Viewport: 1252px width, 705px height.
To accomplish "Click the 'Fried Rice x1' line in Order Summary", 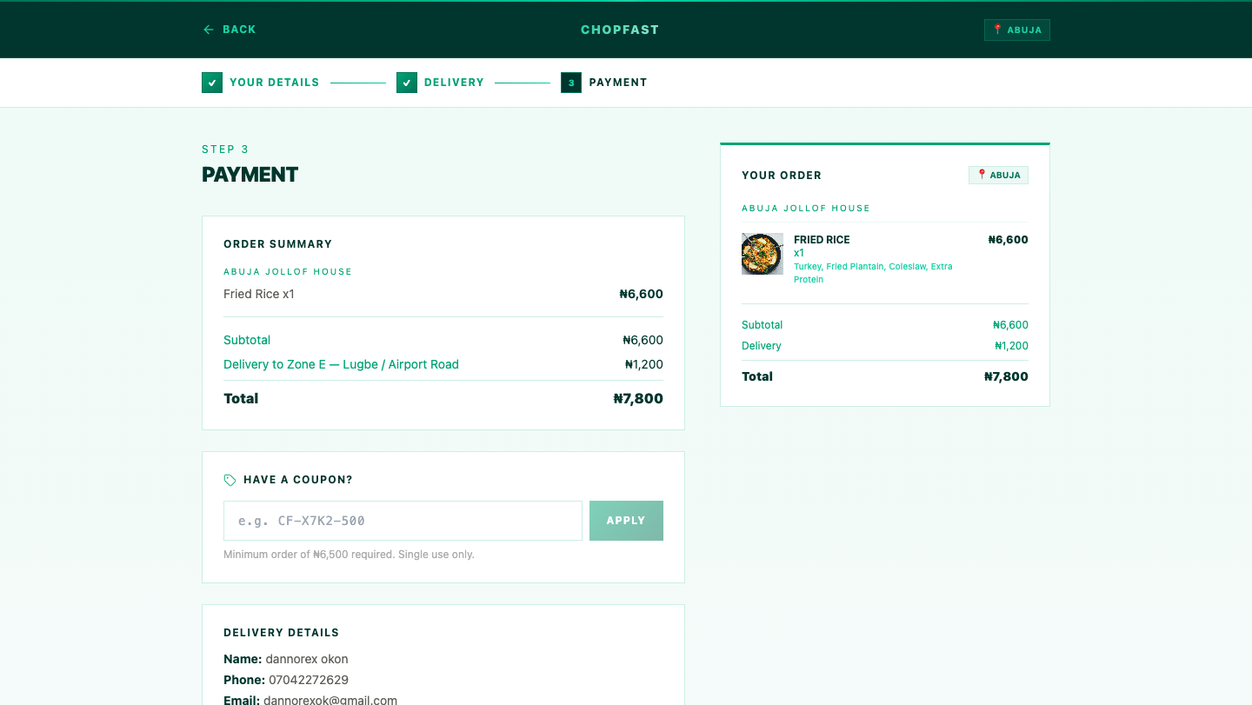I will [259, 294].
